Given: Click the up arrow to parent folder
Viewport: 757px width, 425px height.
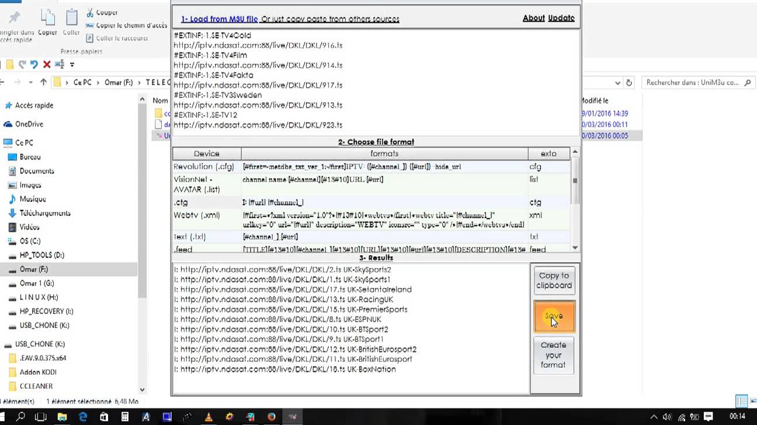Looking at the screenshot, I should click(x=43, y=82).
